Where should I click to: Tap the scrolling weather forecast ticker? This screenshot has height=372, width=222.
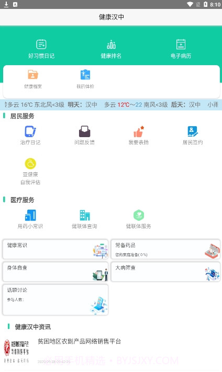pyautogui.click(x=112, y=105)
